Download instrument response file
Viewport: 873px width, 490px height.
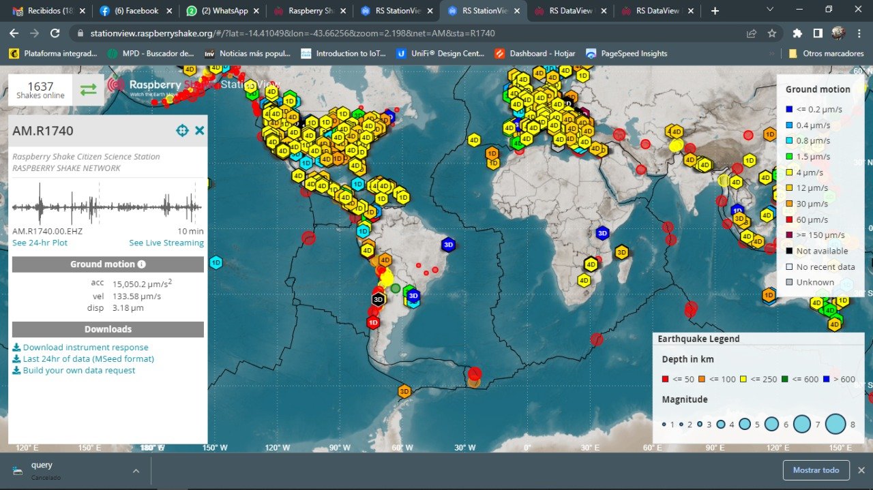[x=80, y=348]
